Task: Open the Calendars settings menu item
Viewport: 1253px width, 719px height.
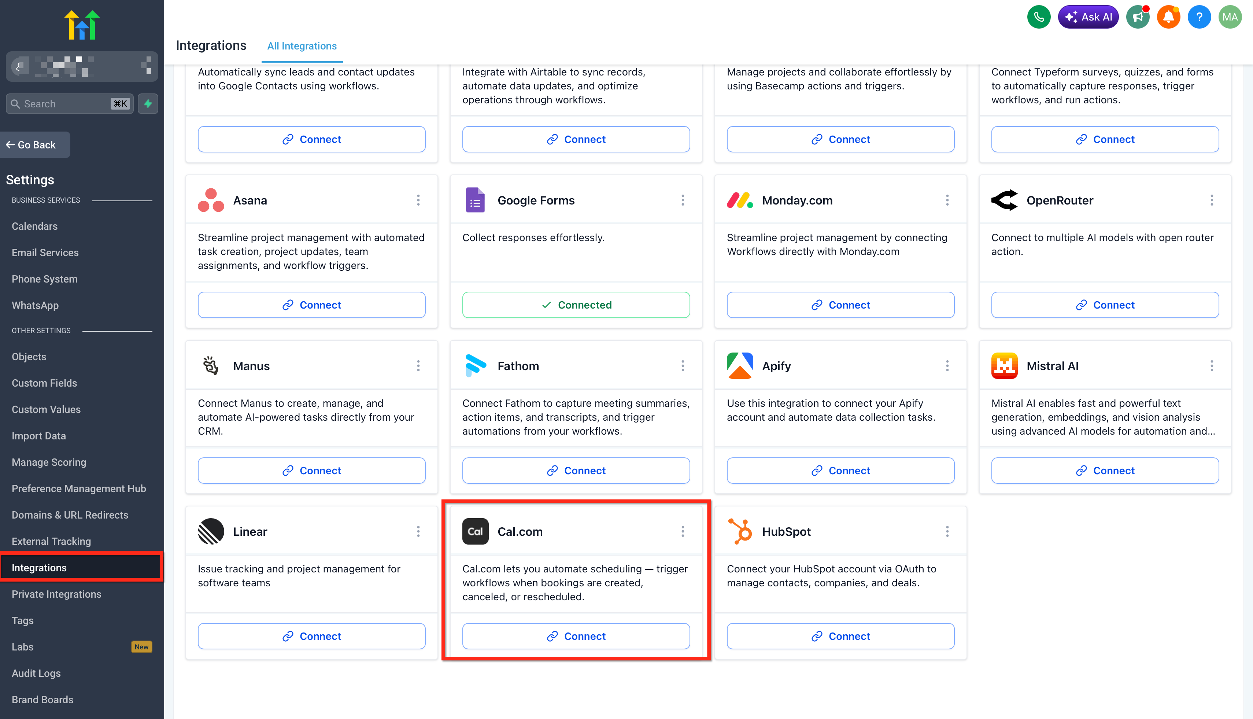Action: click(34, 226)
